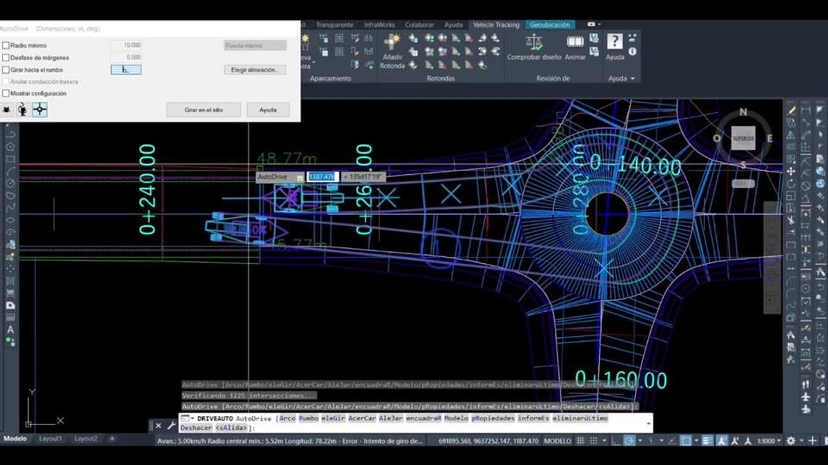Switch to the Layout2 tab

[x=86, y=439]
